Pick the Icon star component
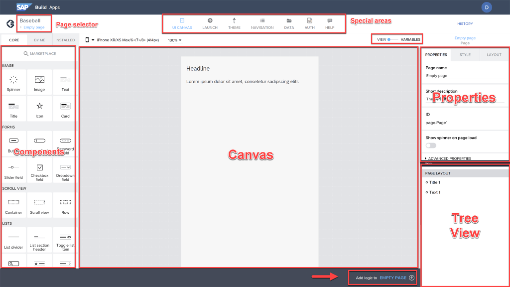 click(x=39, y=106)
